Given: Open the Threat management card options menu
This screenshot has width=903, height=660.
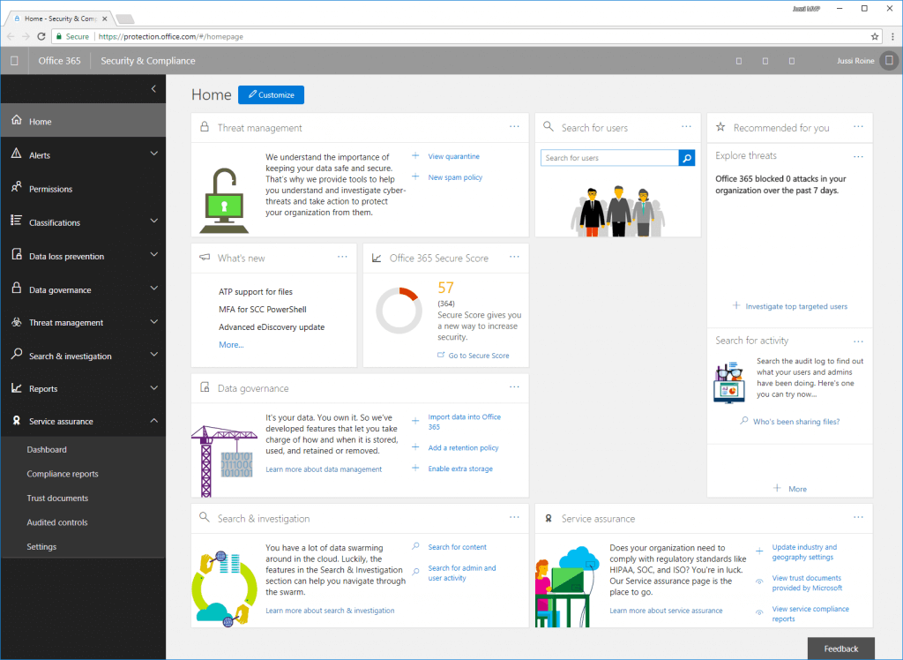Looking at the screenshot, I should click(x=514, y=127).
